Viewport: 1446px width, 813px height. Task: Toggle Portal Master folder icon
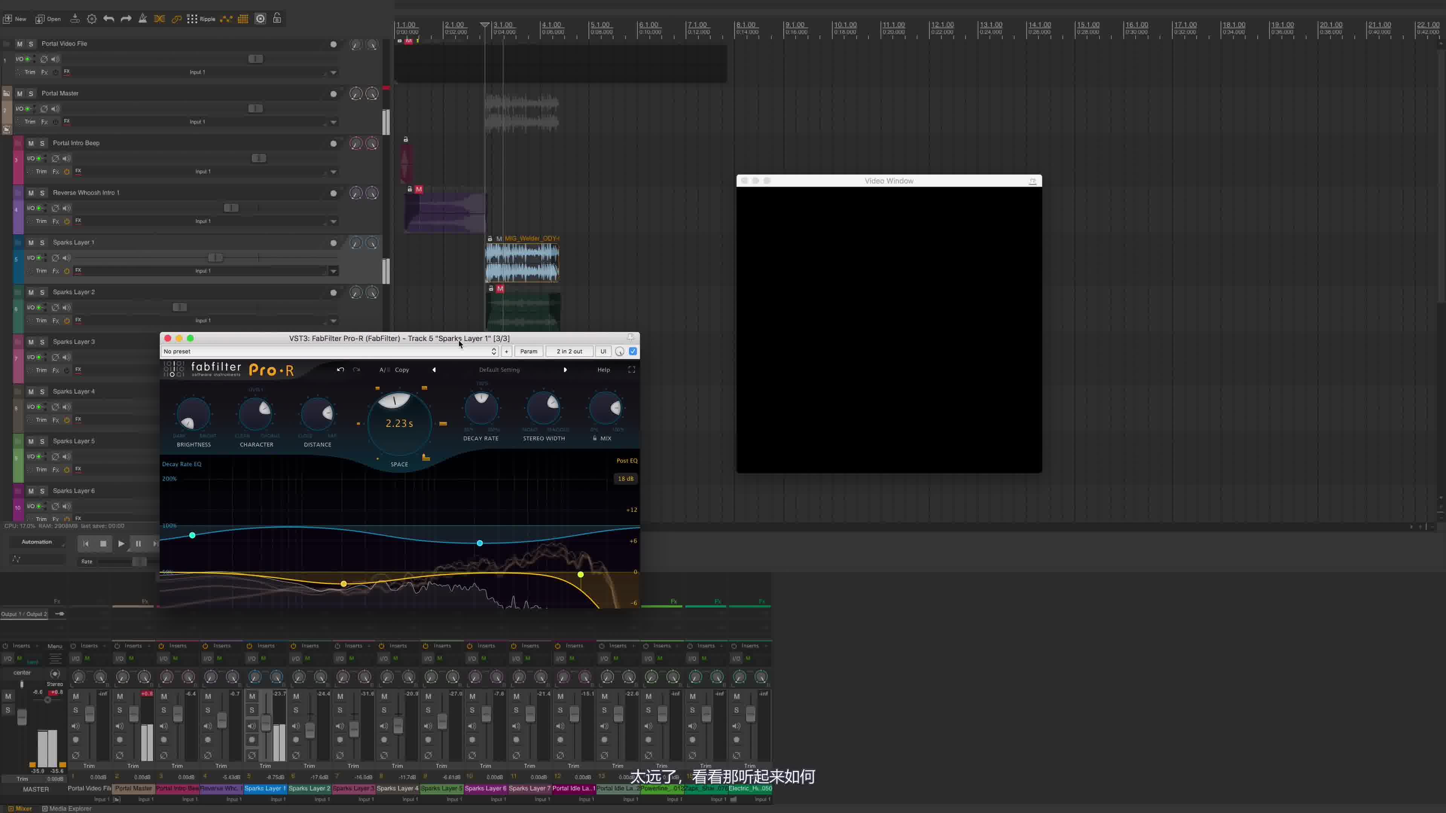tap(7, 93)
